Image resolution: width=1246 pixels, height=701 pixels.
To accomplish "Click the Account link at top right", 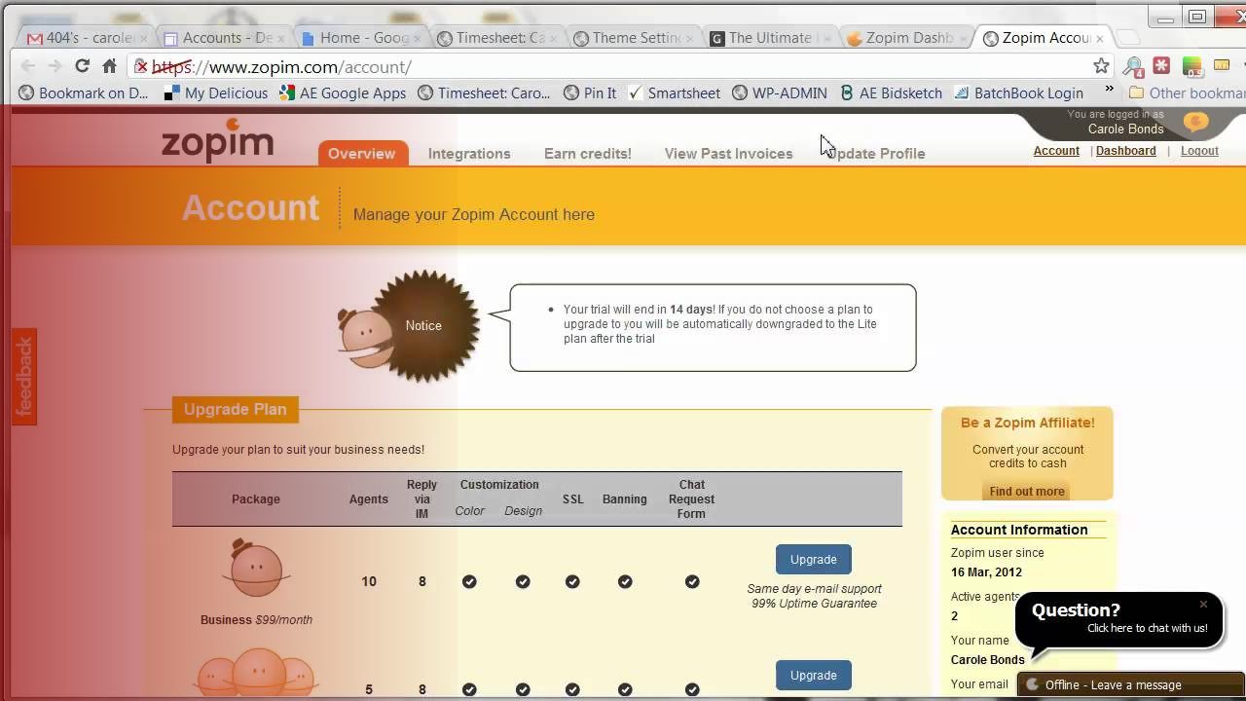I will point(1056,151).
